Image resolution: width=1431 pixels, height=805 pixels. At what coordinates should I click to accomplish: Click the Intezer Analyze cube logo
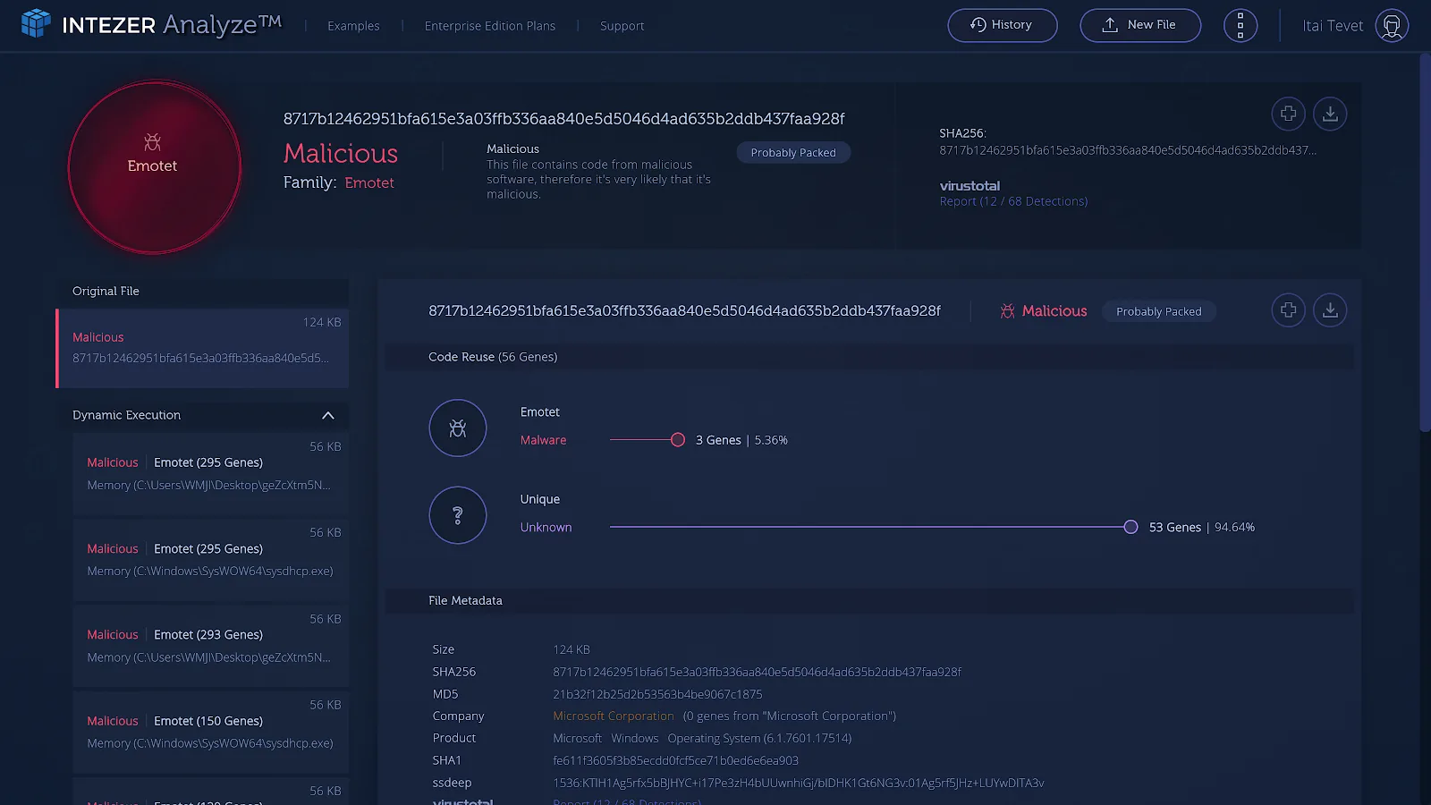36,23
